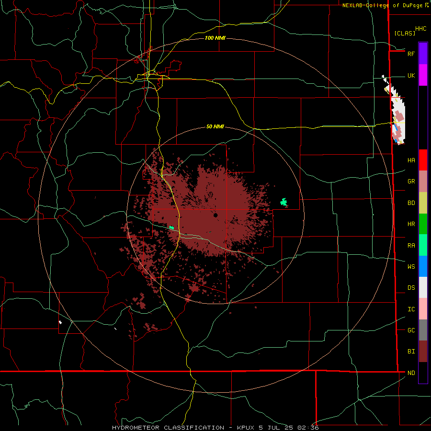This screenshot has width=431, height=431.
Task: Click the 'GR' legend label
Action: click(x=411, y=181)
